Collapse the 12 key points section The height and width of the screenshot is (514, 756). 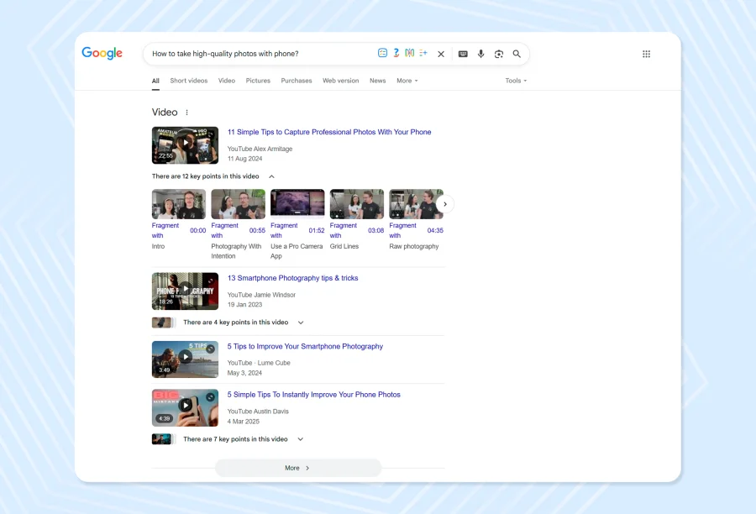coord(271,176)
